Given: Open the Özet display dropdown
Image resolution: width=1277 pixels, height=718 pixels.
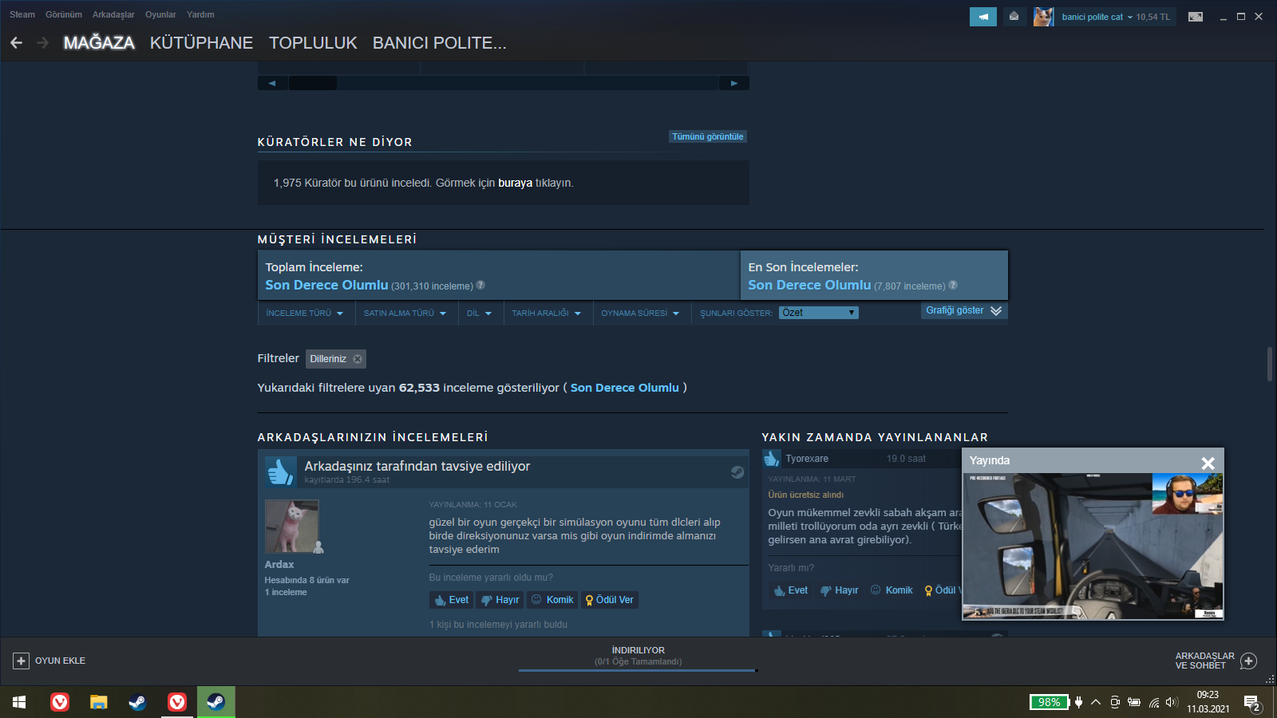Looking at the screenshot, I should 819,313.
